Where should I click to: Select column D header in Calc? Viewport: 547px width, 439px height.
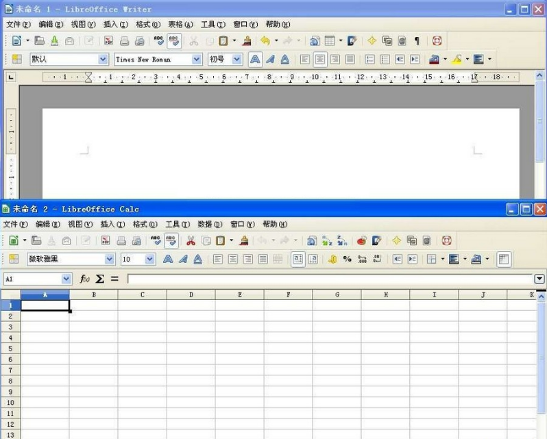pyautogui.click(x=191, y=294)
